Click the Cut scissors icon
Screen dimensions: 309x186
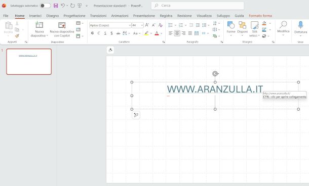[17, 23]
